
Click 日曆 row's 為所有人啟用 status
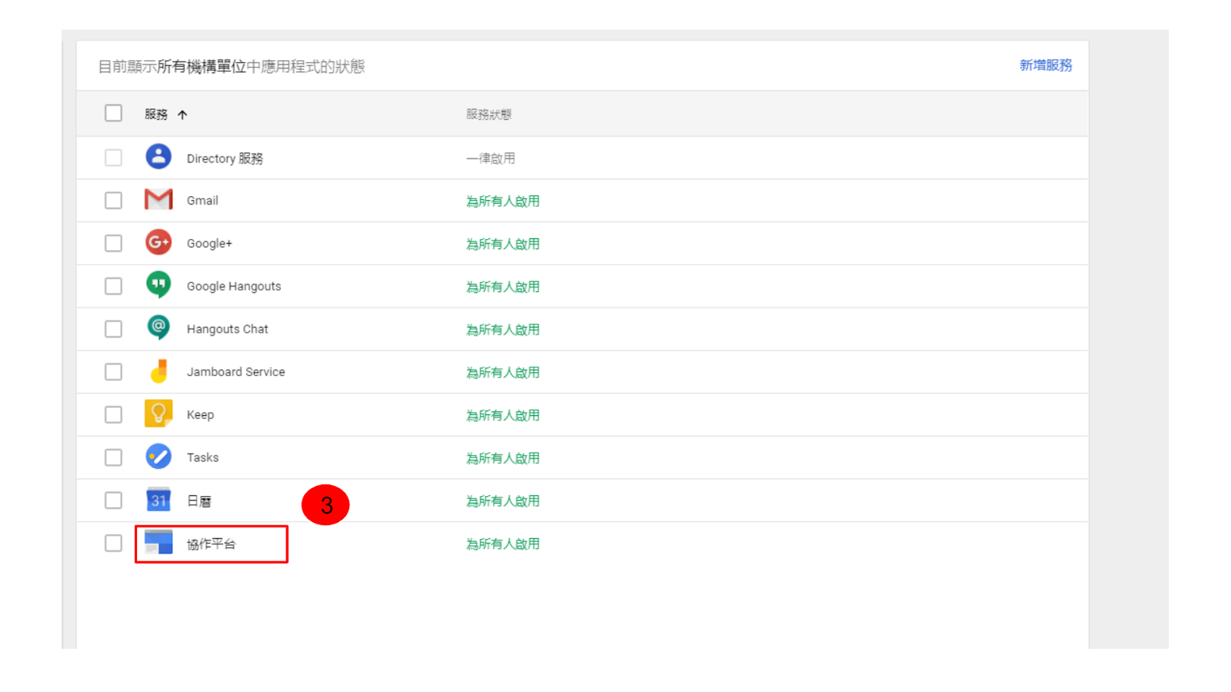point(503,501)
